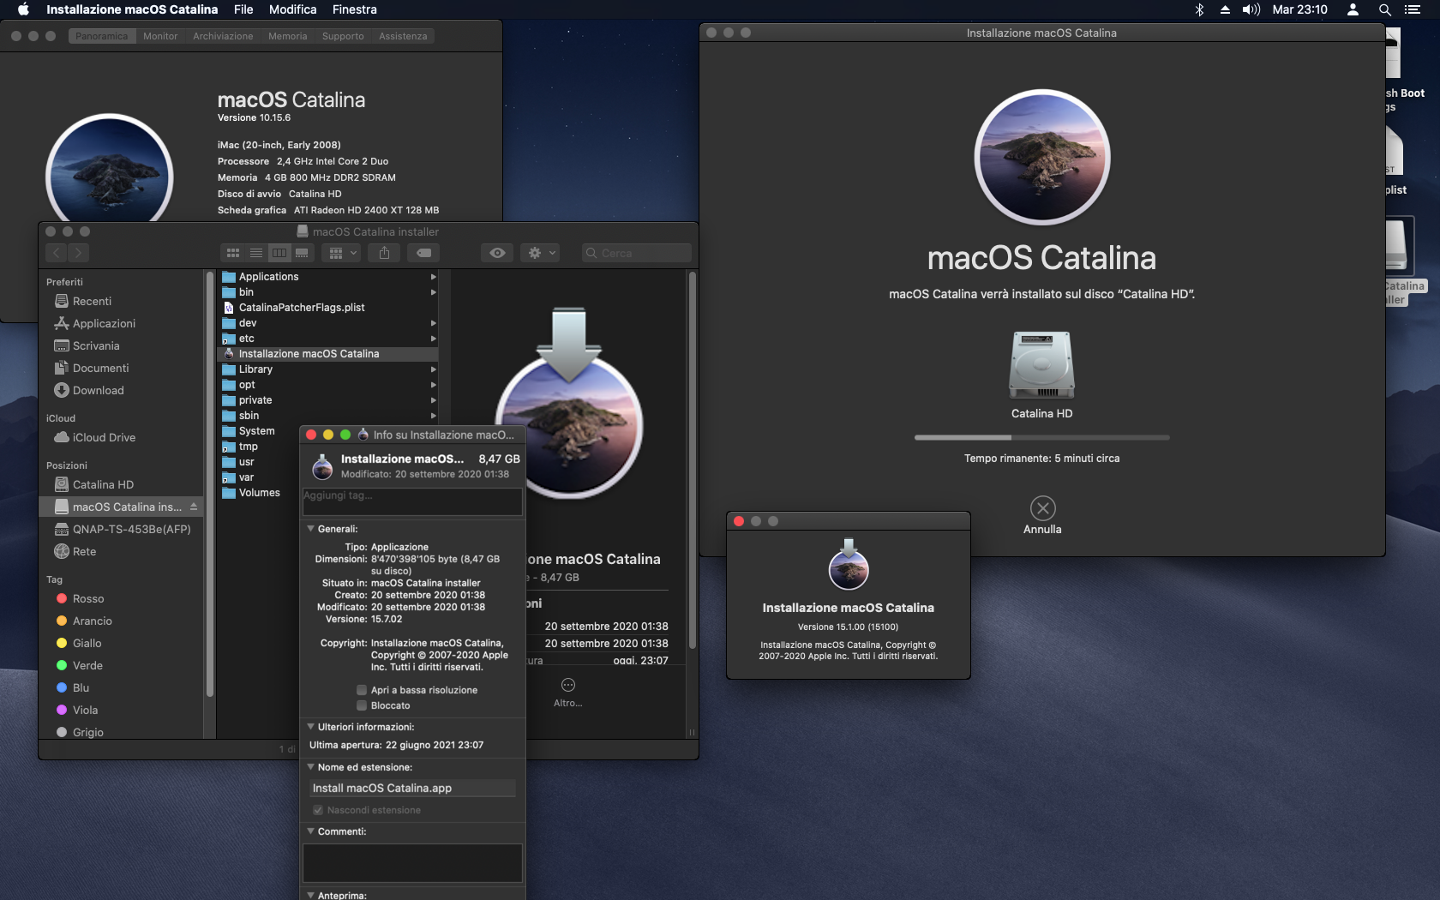1440x900 pixels.
Task: Open Spotlight search from menu bar
Action: [x=1384, y=9]
